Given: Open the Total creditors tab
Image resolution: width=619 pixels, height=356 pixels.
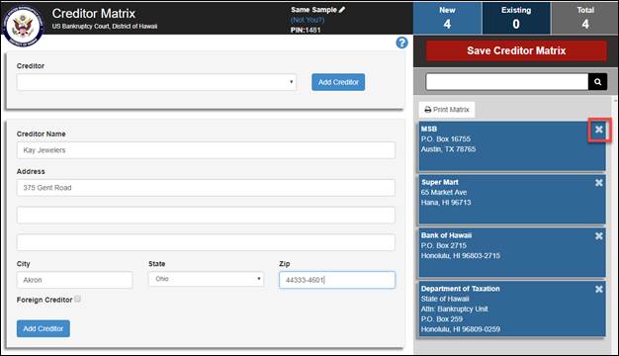Looking at the screenshot, I should pyautogui.click(x=585, y=18).
